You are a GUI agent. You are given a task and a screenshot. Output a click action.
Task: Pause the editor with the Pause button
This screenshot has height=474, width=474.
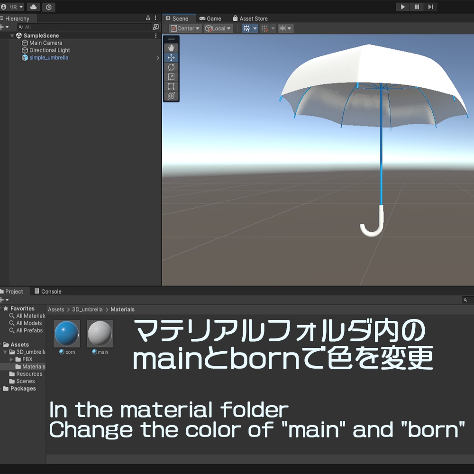click(x=416, y=7)
